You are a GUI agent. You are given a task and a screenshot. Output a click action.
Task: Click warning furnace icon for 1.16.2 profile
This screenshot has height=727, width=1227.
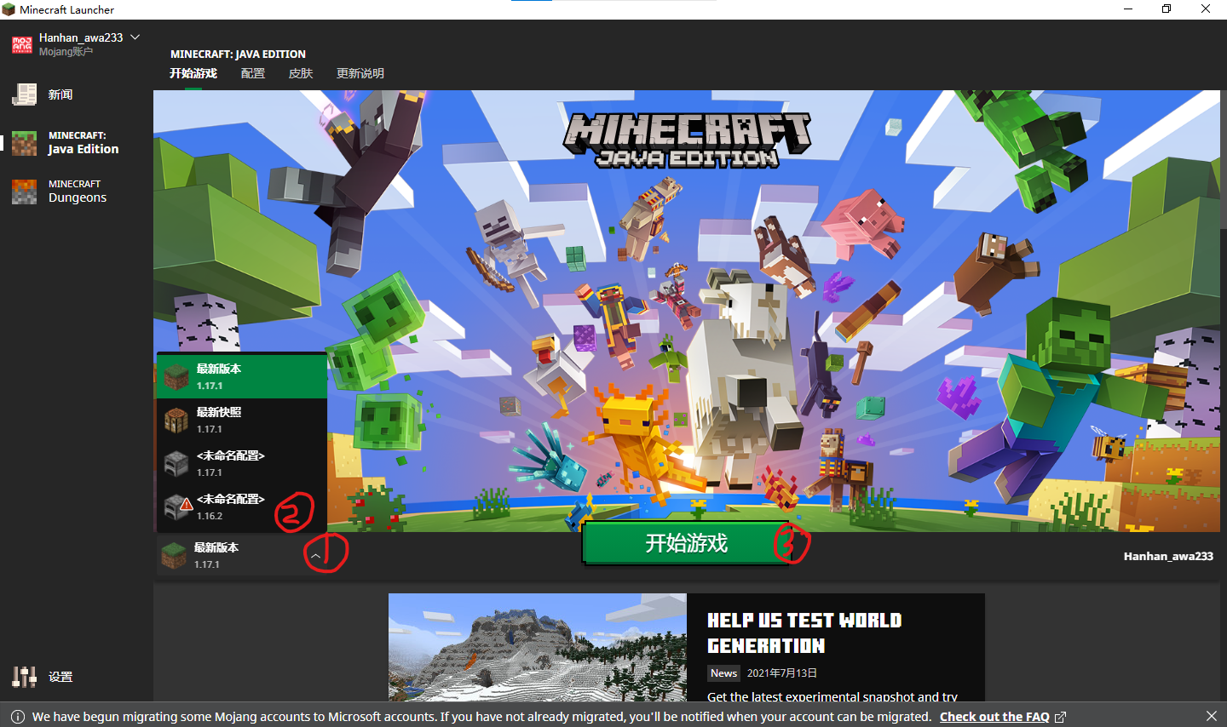click(x=178, y=507)
